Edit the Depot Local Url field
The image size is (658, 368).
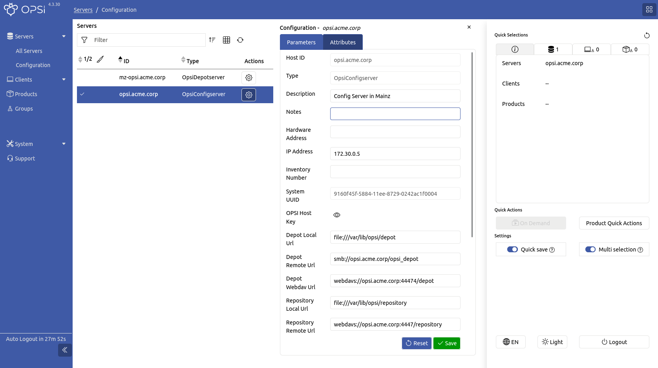click(x=395, y=237)
